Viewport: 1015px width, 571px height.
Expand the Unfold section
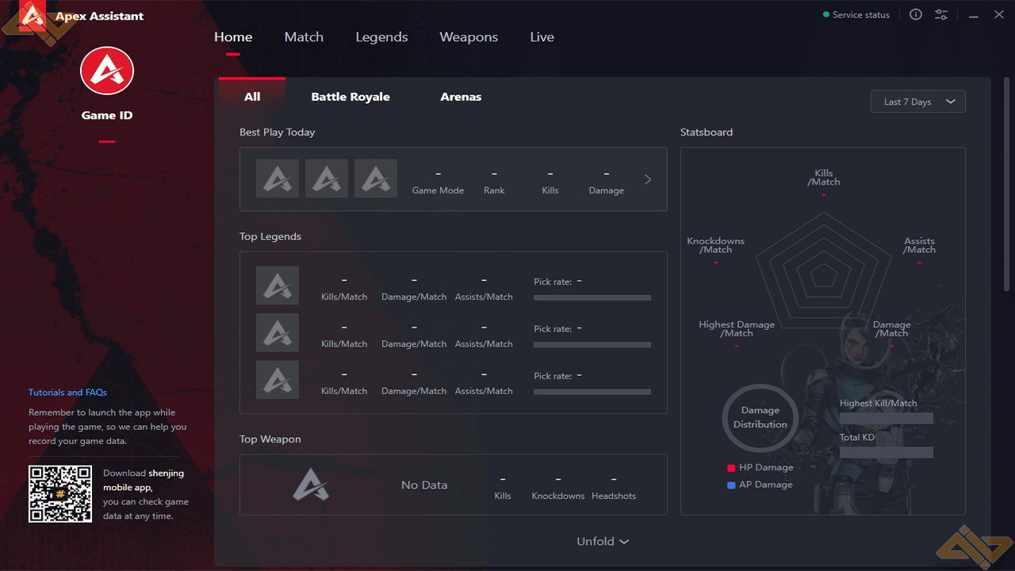(603, 542)
